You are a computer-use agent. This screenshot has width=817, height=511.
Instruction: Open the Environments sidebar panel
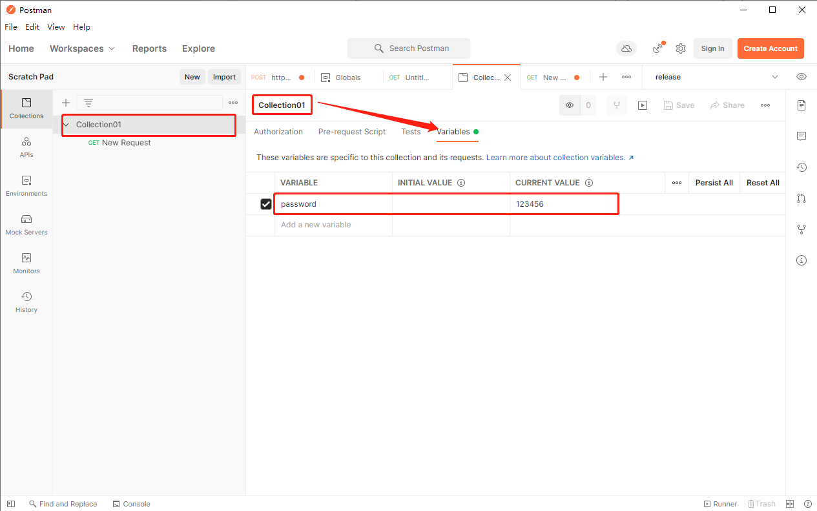point(26,185)
